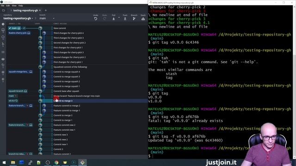
Task: Select the squash-branch branch label
Action: tap(18, 91)
